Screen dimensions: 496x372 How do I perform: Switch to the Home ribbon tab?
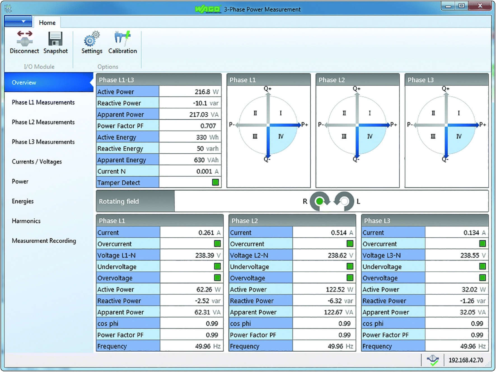click(x=47, y=23)
